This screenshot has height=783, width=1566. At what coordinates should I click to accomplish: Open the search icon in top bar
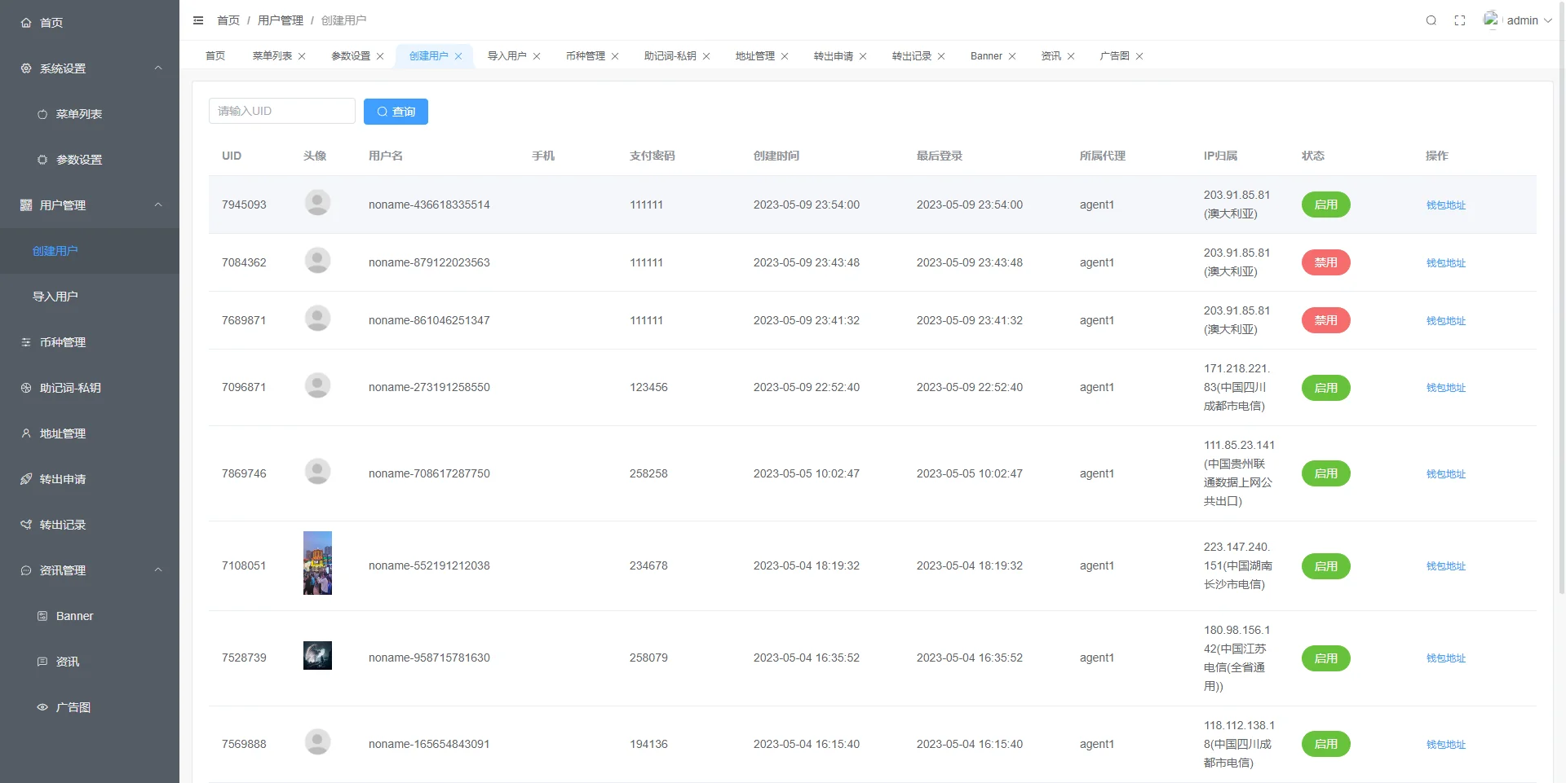pyautogui.click(x=1431, y=20)
